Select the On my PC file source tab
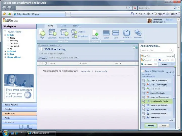 click(166, 60)
